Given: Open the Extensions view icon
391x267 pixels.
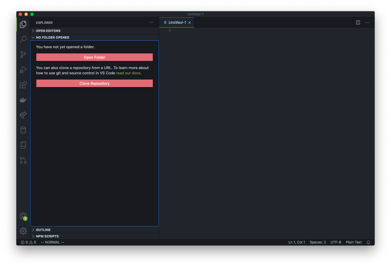Looking at the screenshot, I should [x=23, y=85].
